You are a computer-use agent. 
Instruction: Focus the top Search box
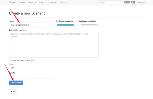tap(110, 2)
